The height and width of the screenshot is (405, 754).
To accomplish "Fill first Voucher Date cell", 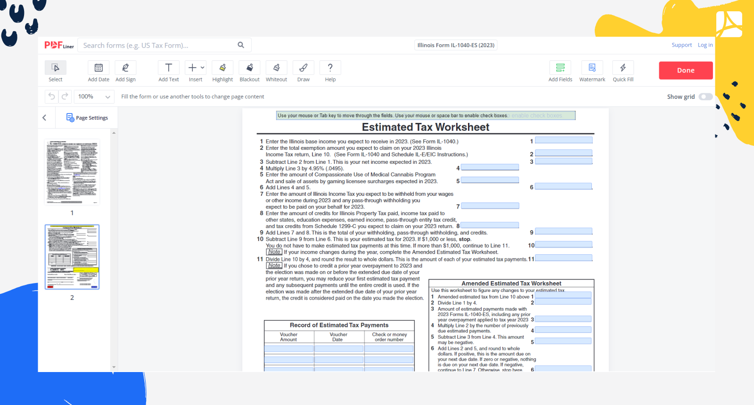I will [x=339, y=349].
